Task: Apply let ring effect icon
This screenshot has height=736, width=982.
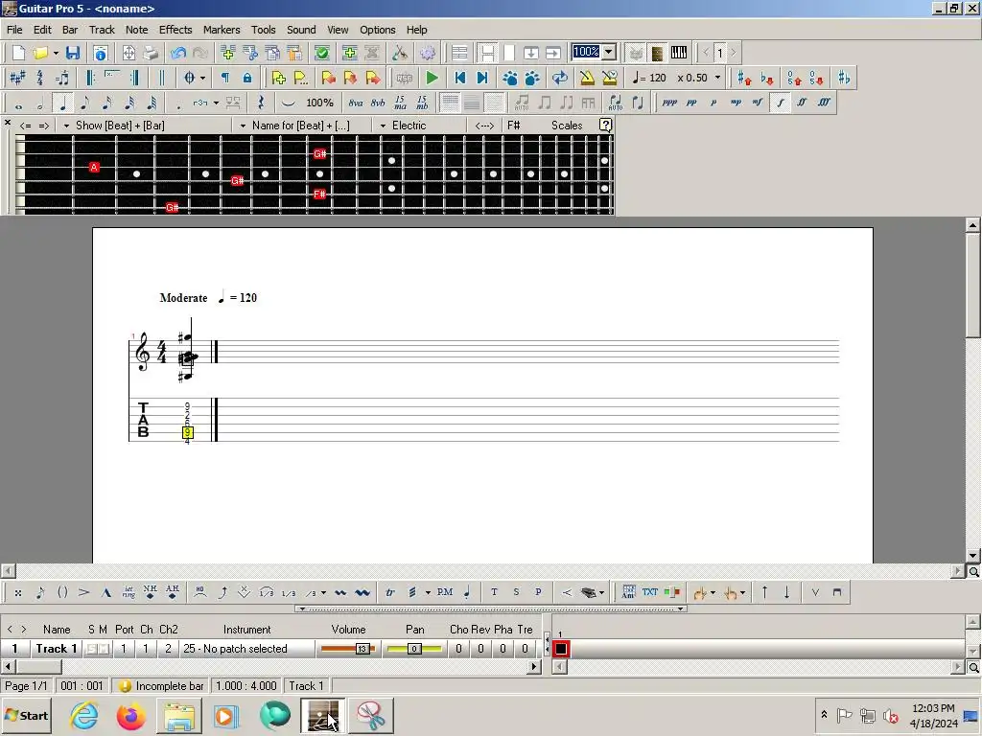Action: [x=129, y=592]
